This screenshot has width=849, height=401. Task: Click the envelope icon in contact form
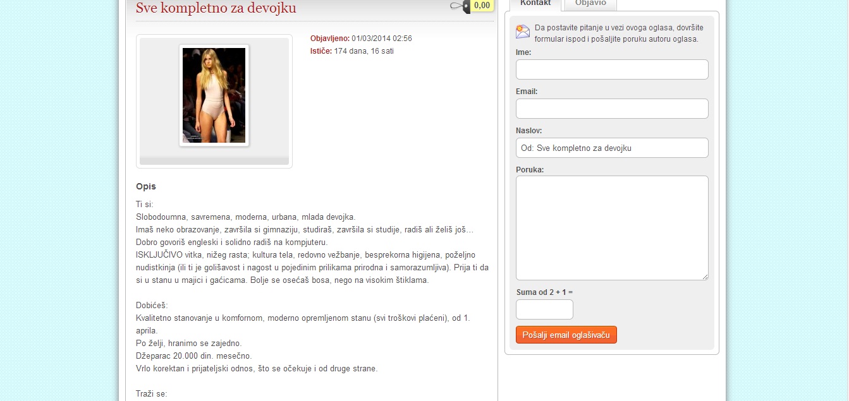coord(523,32)
